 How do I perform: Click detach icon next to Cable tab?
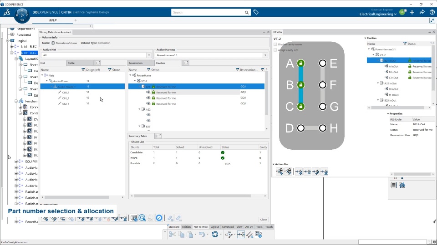(x=98, y=63)
